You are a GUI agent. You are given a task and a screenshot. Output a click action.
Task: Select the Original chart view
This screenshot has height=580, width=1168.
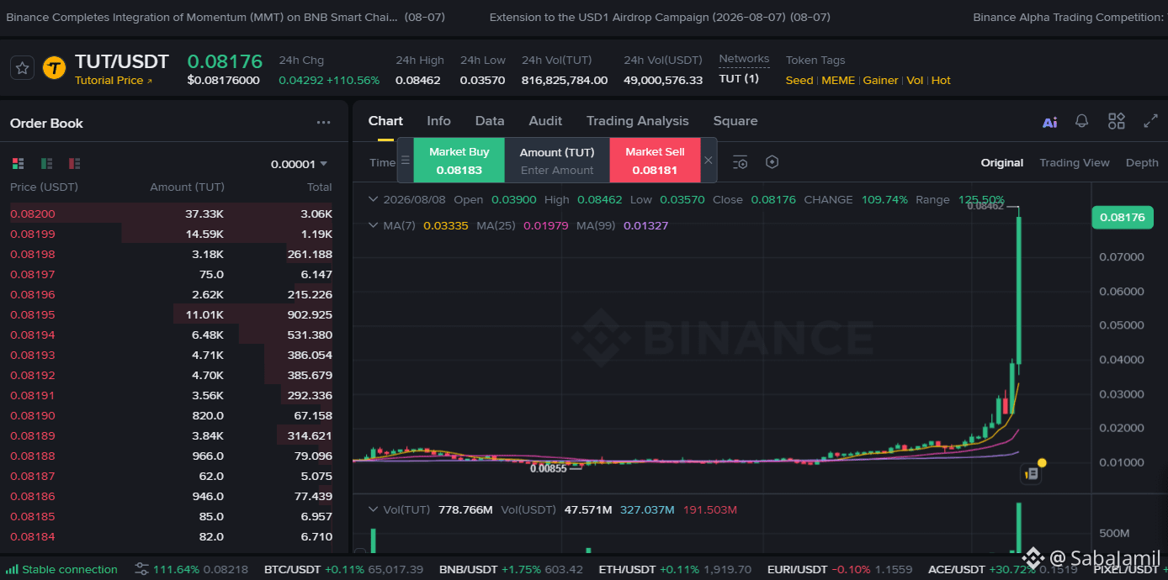click(x=1001, y=163)
